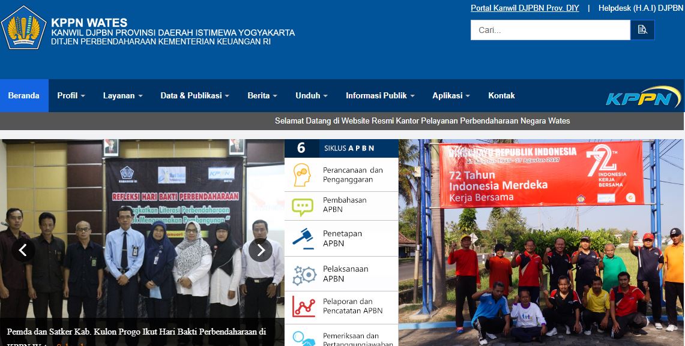Screen dimensions: 685x346
Task: Click the Pemeriksaan magnifier icon
Action: [304, 338]
